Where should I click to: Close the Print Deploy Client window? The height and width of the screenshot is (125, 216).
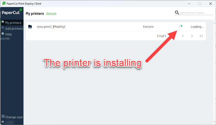pos(210,4)
